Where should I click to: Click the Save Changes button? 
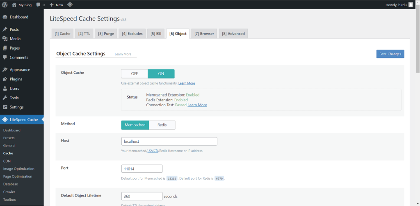(390, 54)
